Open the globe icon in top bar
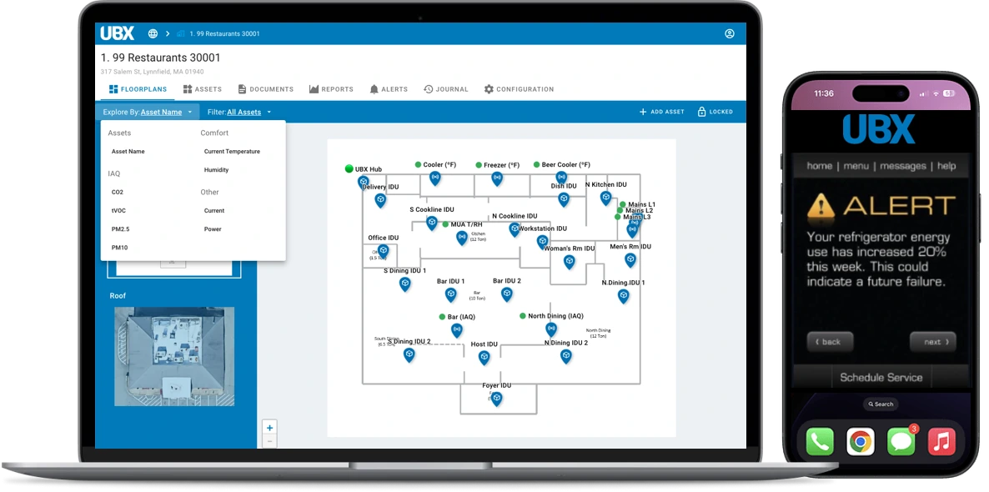 (153, 33)
